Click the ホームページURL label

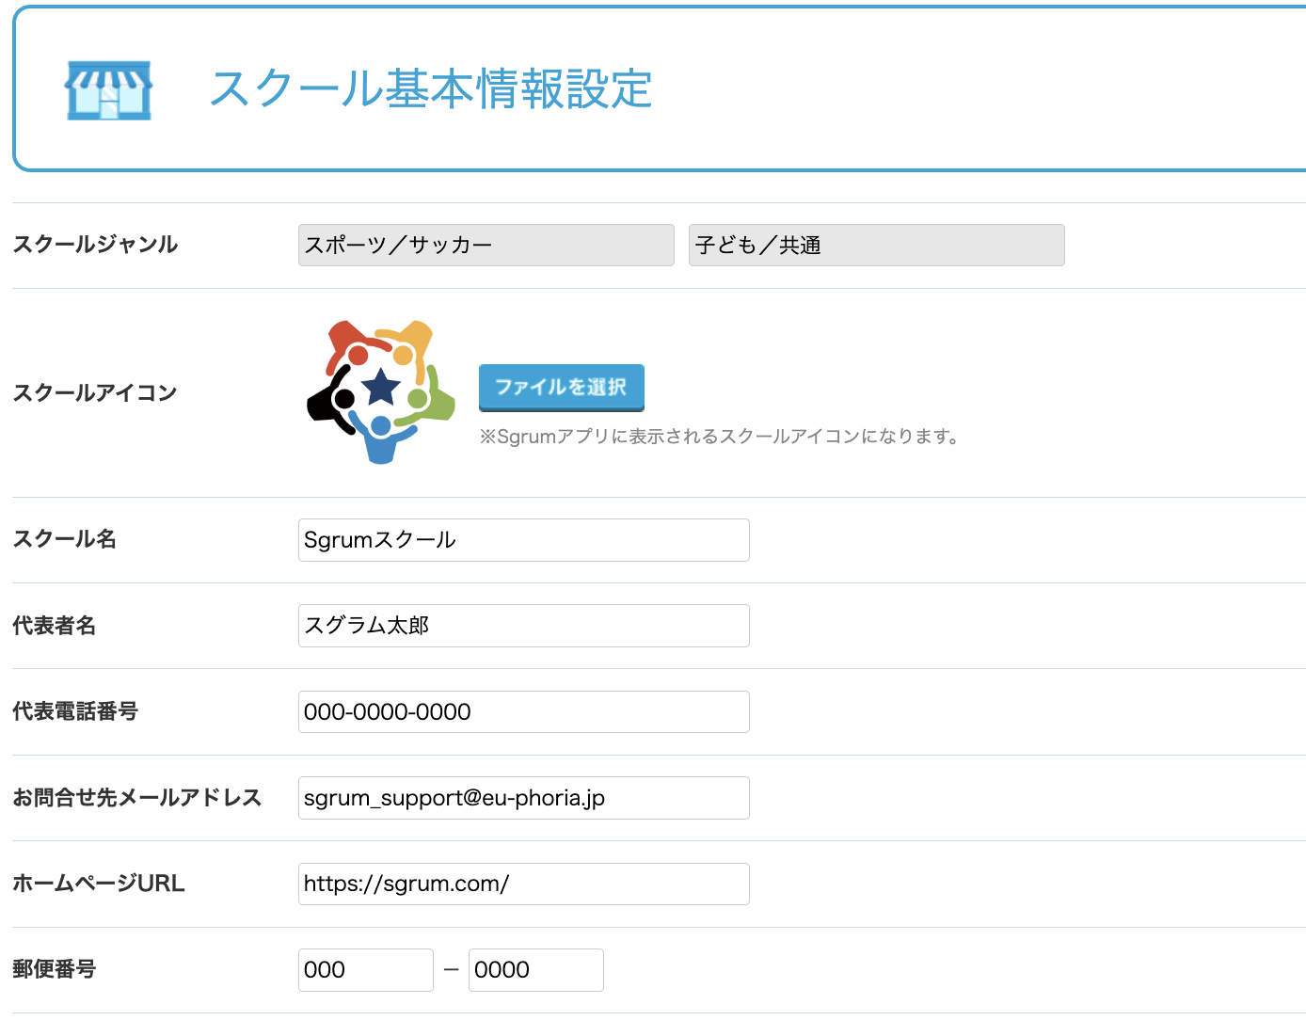[99, 884]
